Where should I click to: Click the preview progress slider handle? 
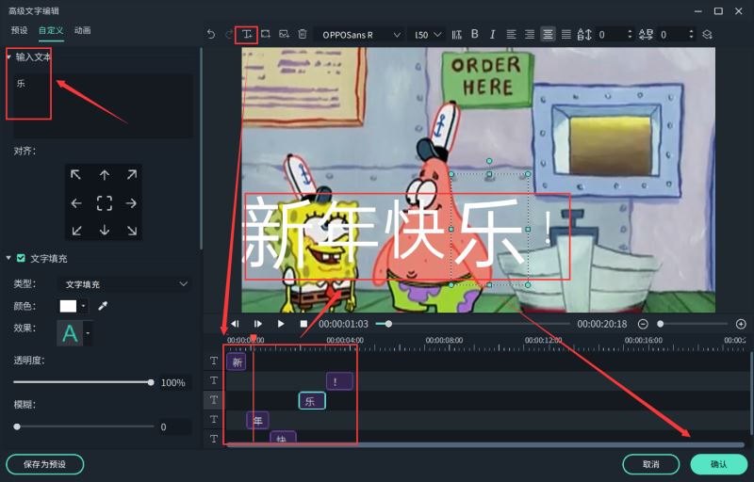[x=388, y=324]
